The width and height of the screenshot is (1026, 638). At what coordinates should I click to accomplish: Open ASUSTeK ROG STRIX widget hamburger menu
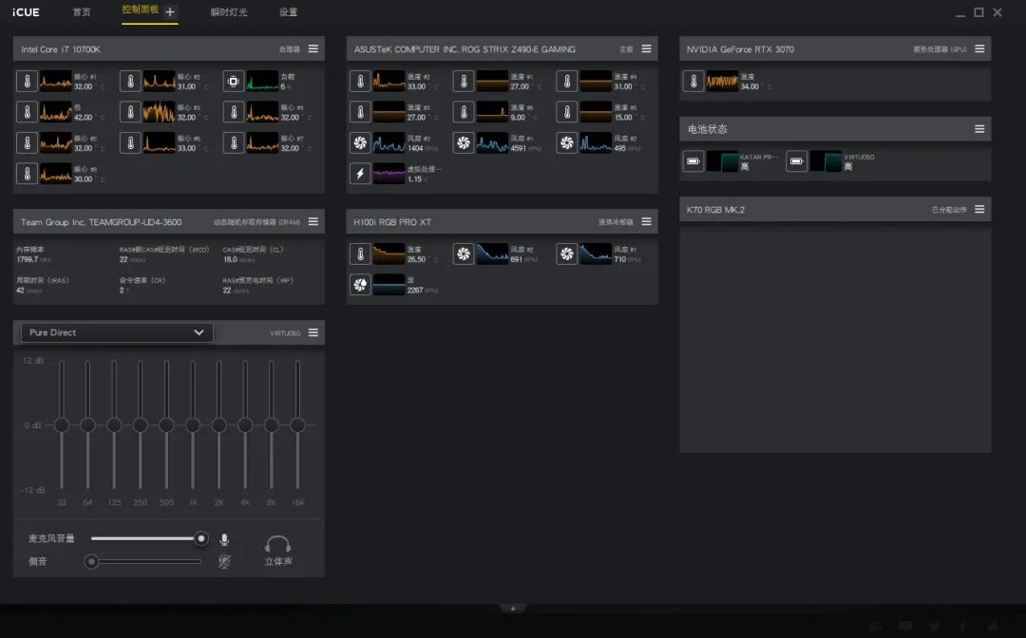[x=647, y=49]
